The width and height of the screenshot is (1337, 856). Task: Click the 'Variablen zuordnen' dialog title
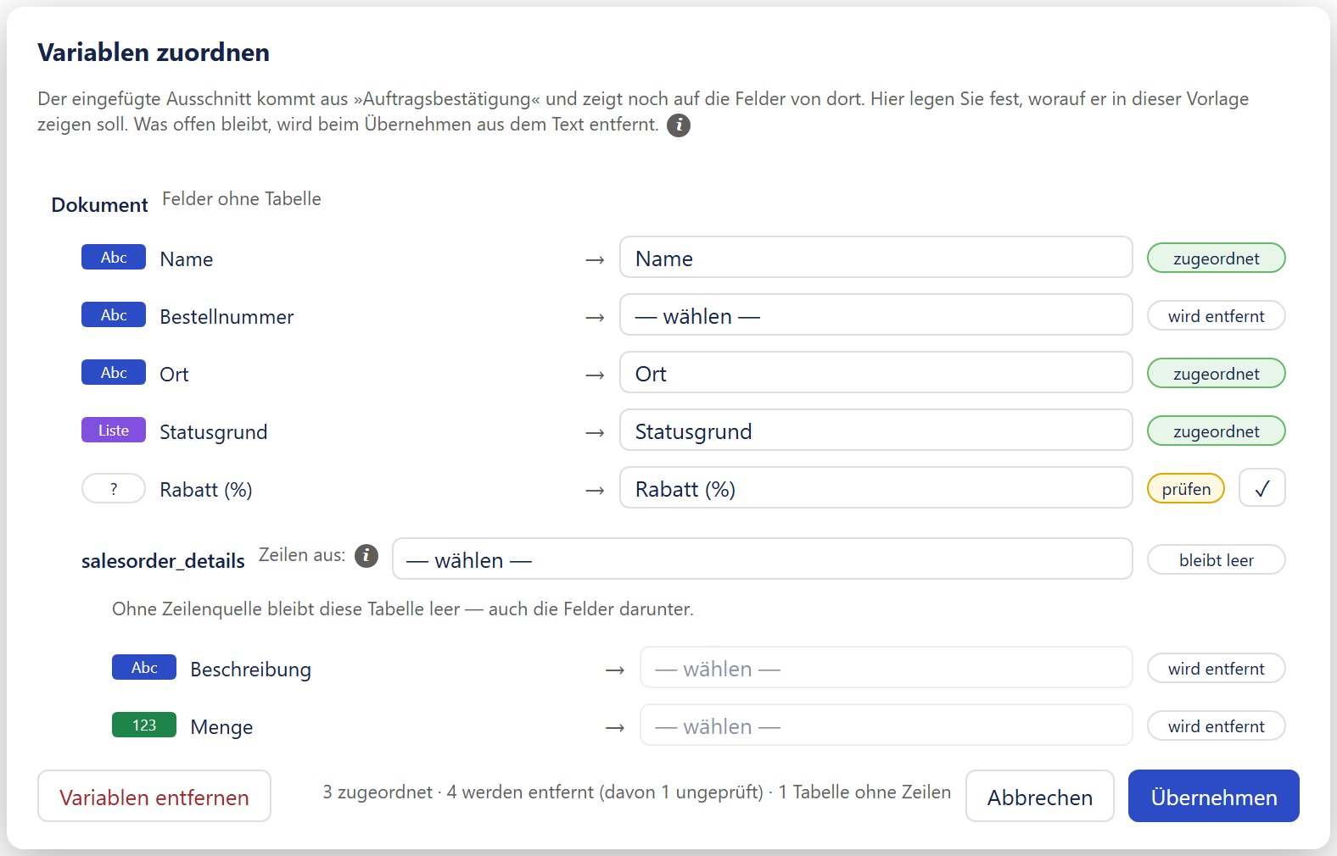point(154,53)
